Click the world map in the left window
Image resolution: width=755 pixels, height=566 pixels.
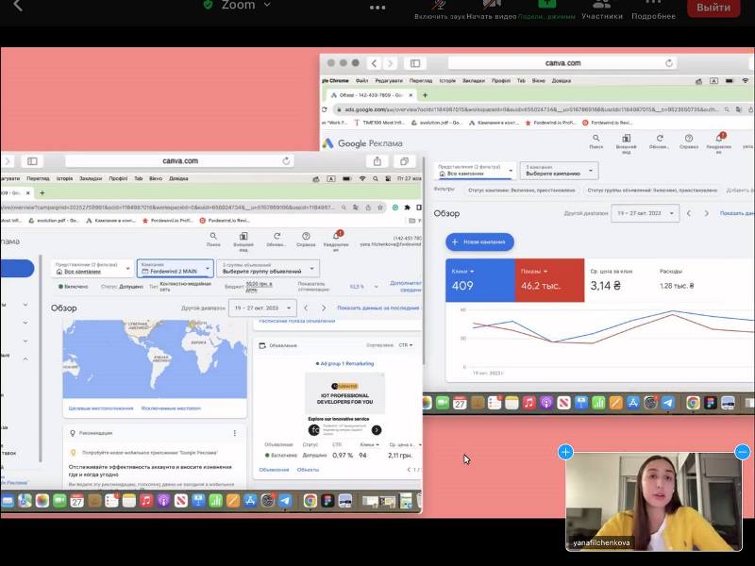155,358
